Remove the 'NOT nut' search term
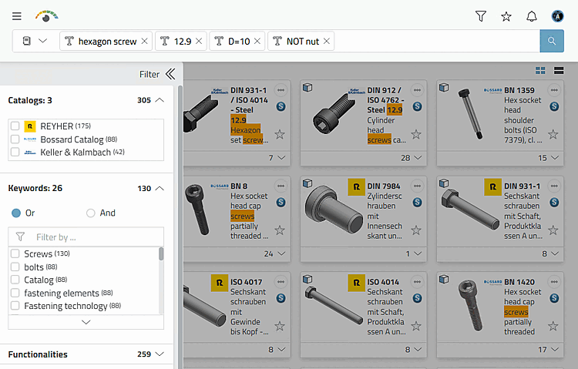 point(327,41)
